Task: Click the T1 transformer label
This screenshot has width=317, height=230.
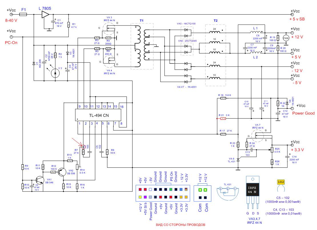Action: 142,21
